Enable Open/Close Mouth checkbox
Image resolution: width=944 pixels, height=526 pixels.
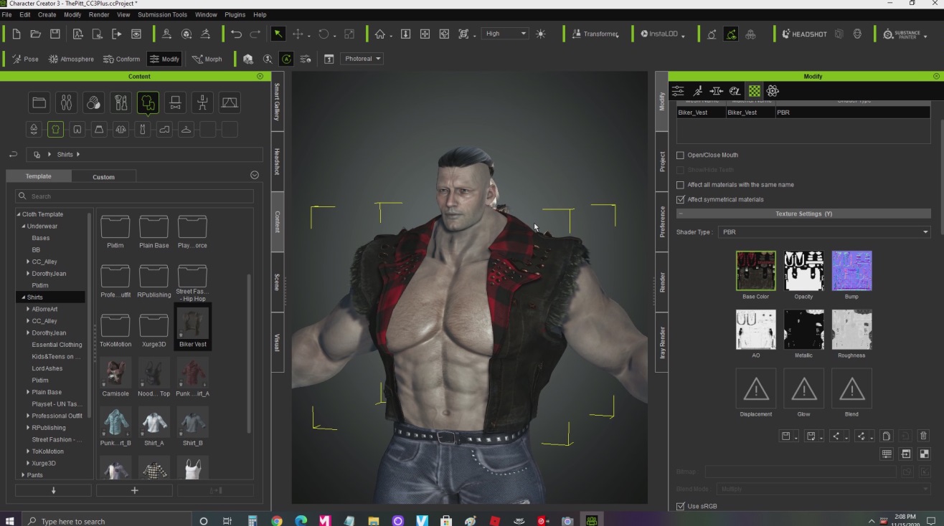click(681, 155)
